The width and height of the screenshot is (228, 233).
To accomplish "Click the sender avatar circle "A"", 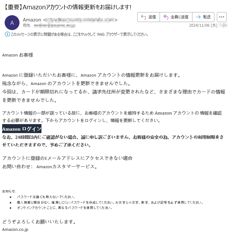I will tap(12, 23).
